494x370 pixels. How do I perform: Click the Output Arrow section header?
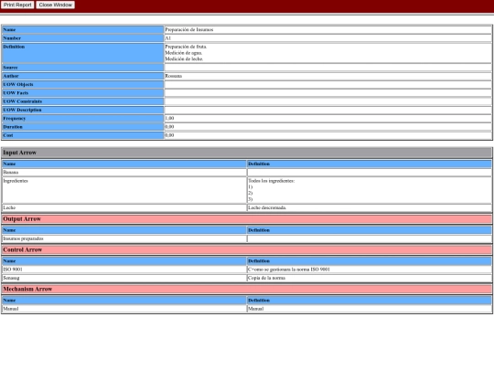coord(247,219)
